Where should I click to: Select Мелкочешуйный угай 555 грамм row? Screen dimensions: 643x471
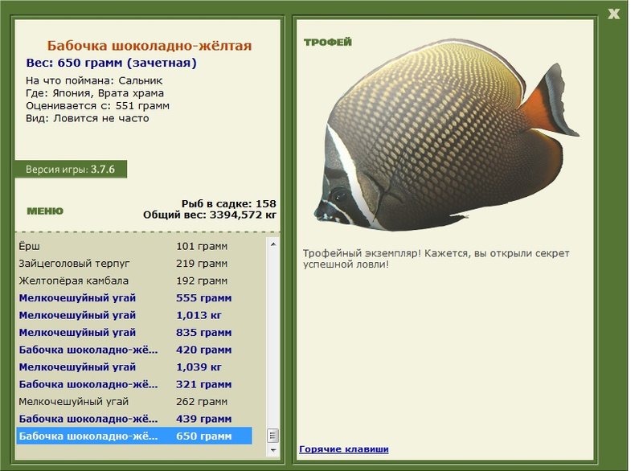pyautogui.click(x=134, y=298)
